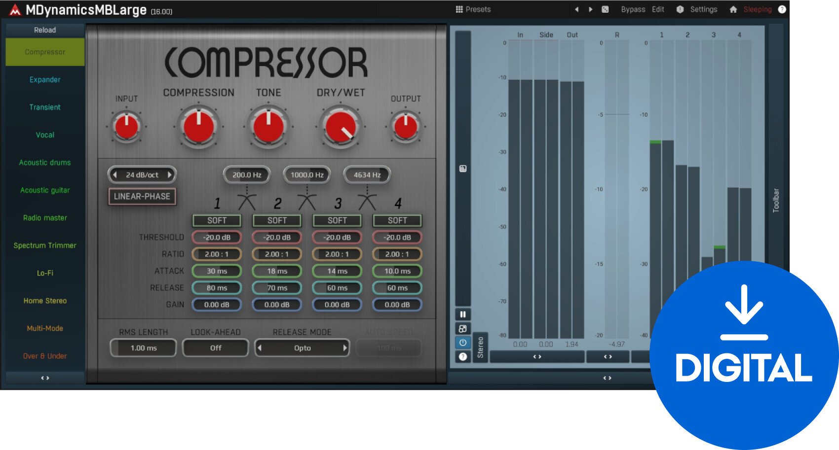Expand the preset list arrows under sidebar
This screenshot has width=839, height=450.
(x=45, y=378)
